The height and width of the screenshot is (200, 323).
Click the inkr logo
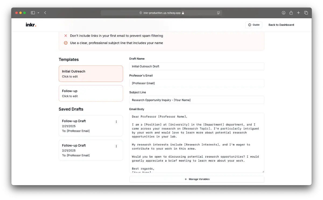31,25
